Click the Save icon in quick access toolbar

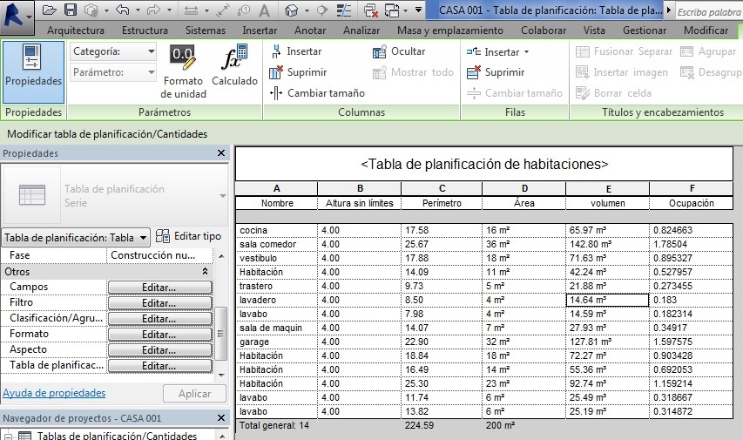point(71,10)
